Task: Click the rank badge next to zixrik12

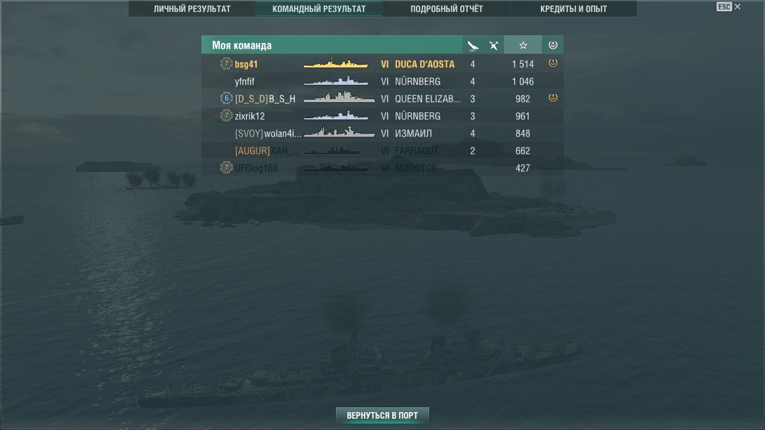Action: pyautogui.click(x=226, y=116)
